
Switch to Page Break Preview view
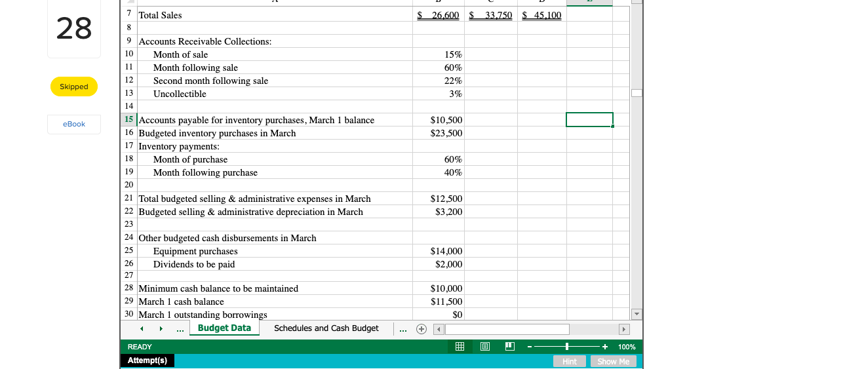point(511,347)
